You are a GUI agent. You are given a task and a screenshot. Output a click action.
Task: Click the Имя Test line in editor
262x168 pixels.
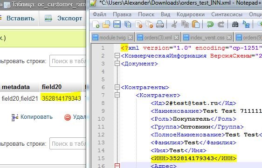click(x=179, y=150)
